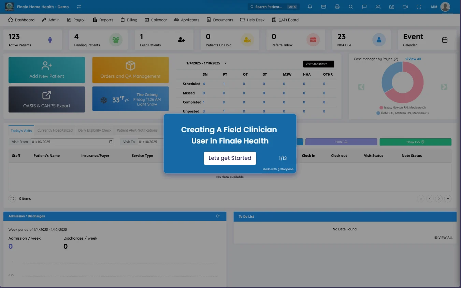Open the date range 1/4/2025 - 1/10/2025 dropdown
This screenshot has height=288, width=461.
tap(206, 63)
